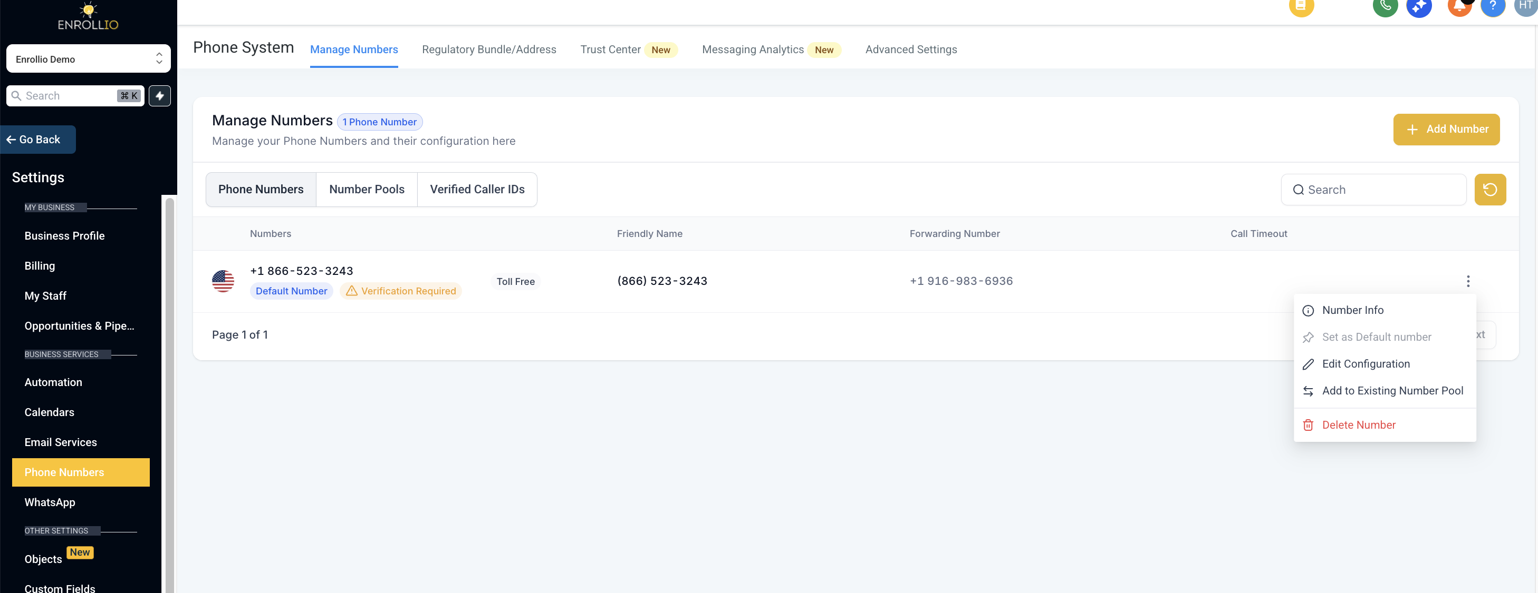Click Go Back in sidebar
This screenshot has height=593, width=1538.
point(37,140)
